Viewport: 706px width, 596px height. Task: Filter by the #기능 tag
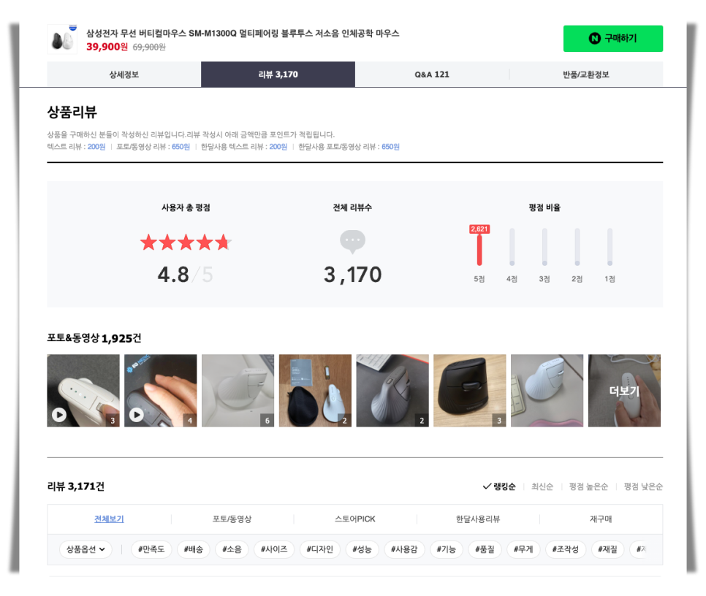[447, 549]
